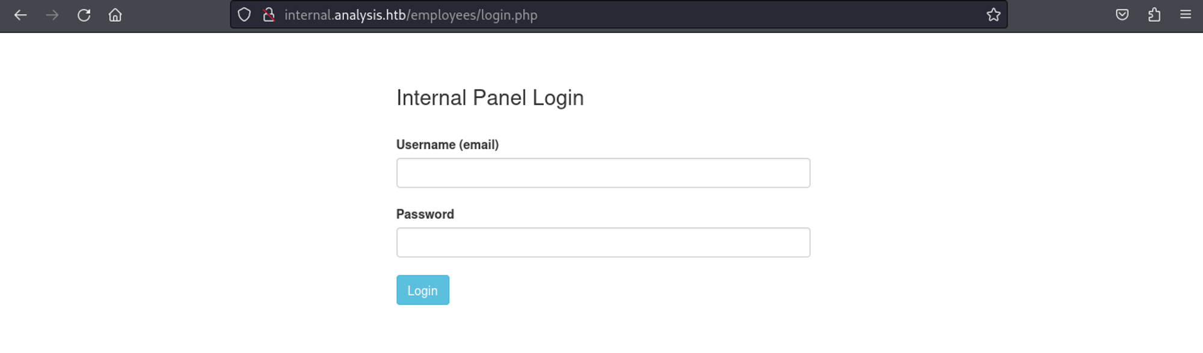The height and width of the screenshot is (353, 1203).
Task: Open the tracking protection shield panel
Action: [x=244, y=15]
